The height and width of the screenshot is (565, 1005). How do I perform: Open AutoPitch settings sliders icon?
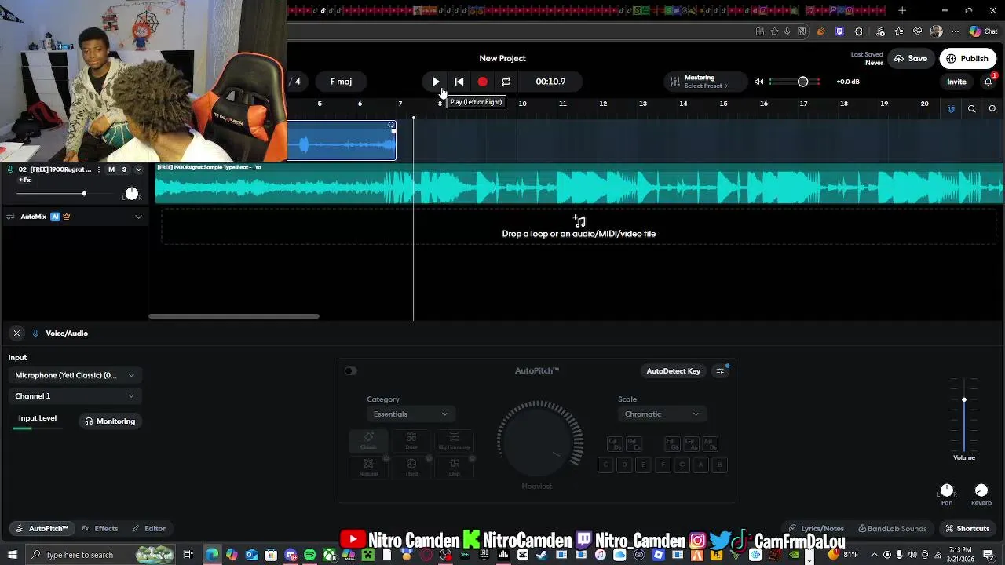720,371
